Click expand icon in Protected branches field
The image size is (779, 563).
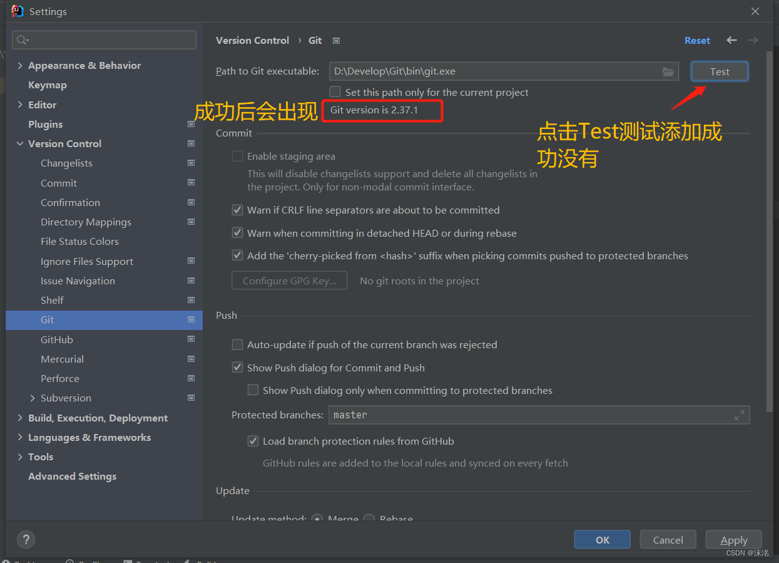(740, 415)
